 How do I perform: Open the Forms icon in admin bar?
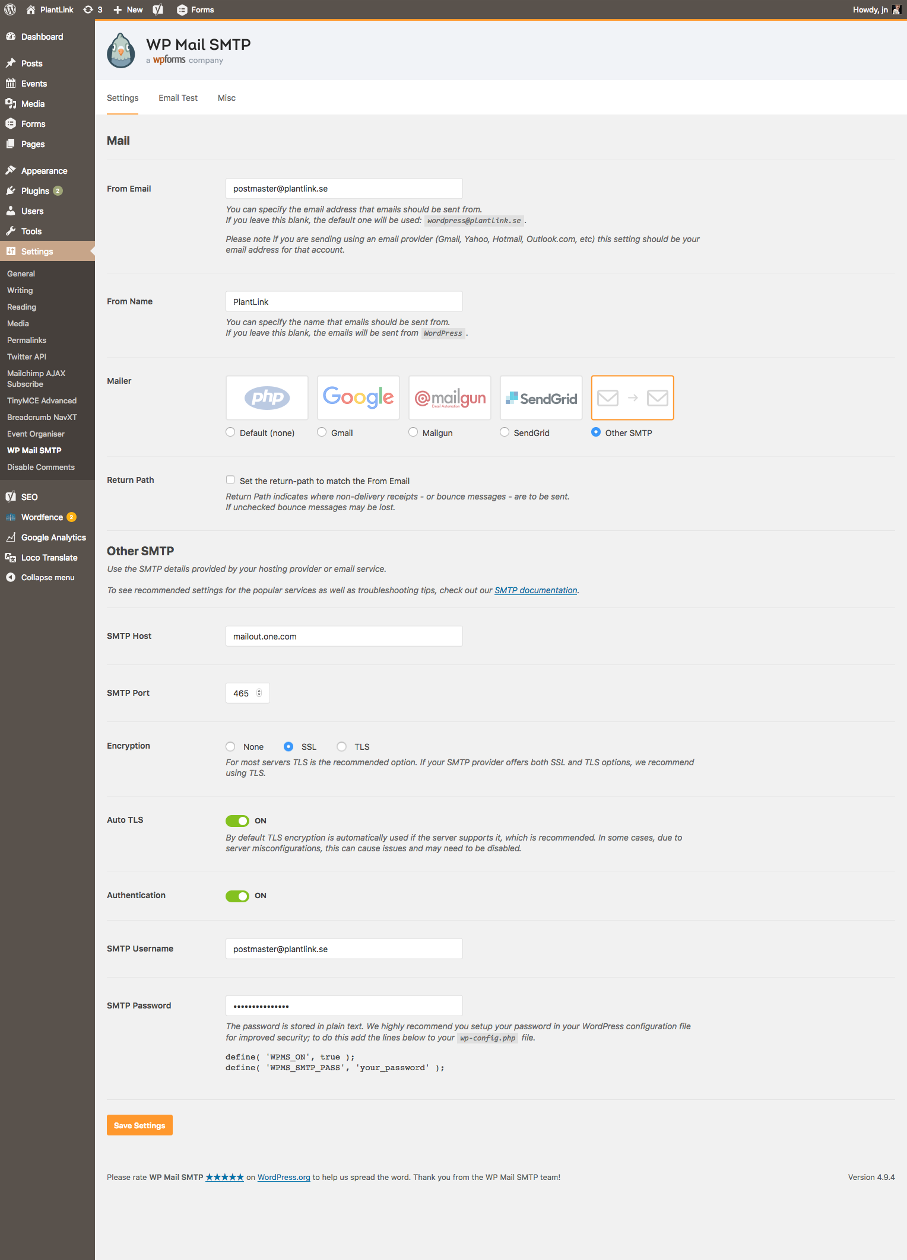point(182,10)
